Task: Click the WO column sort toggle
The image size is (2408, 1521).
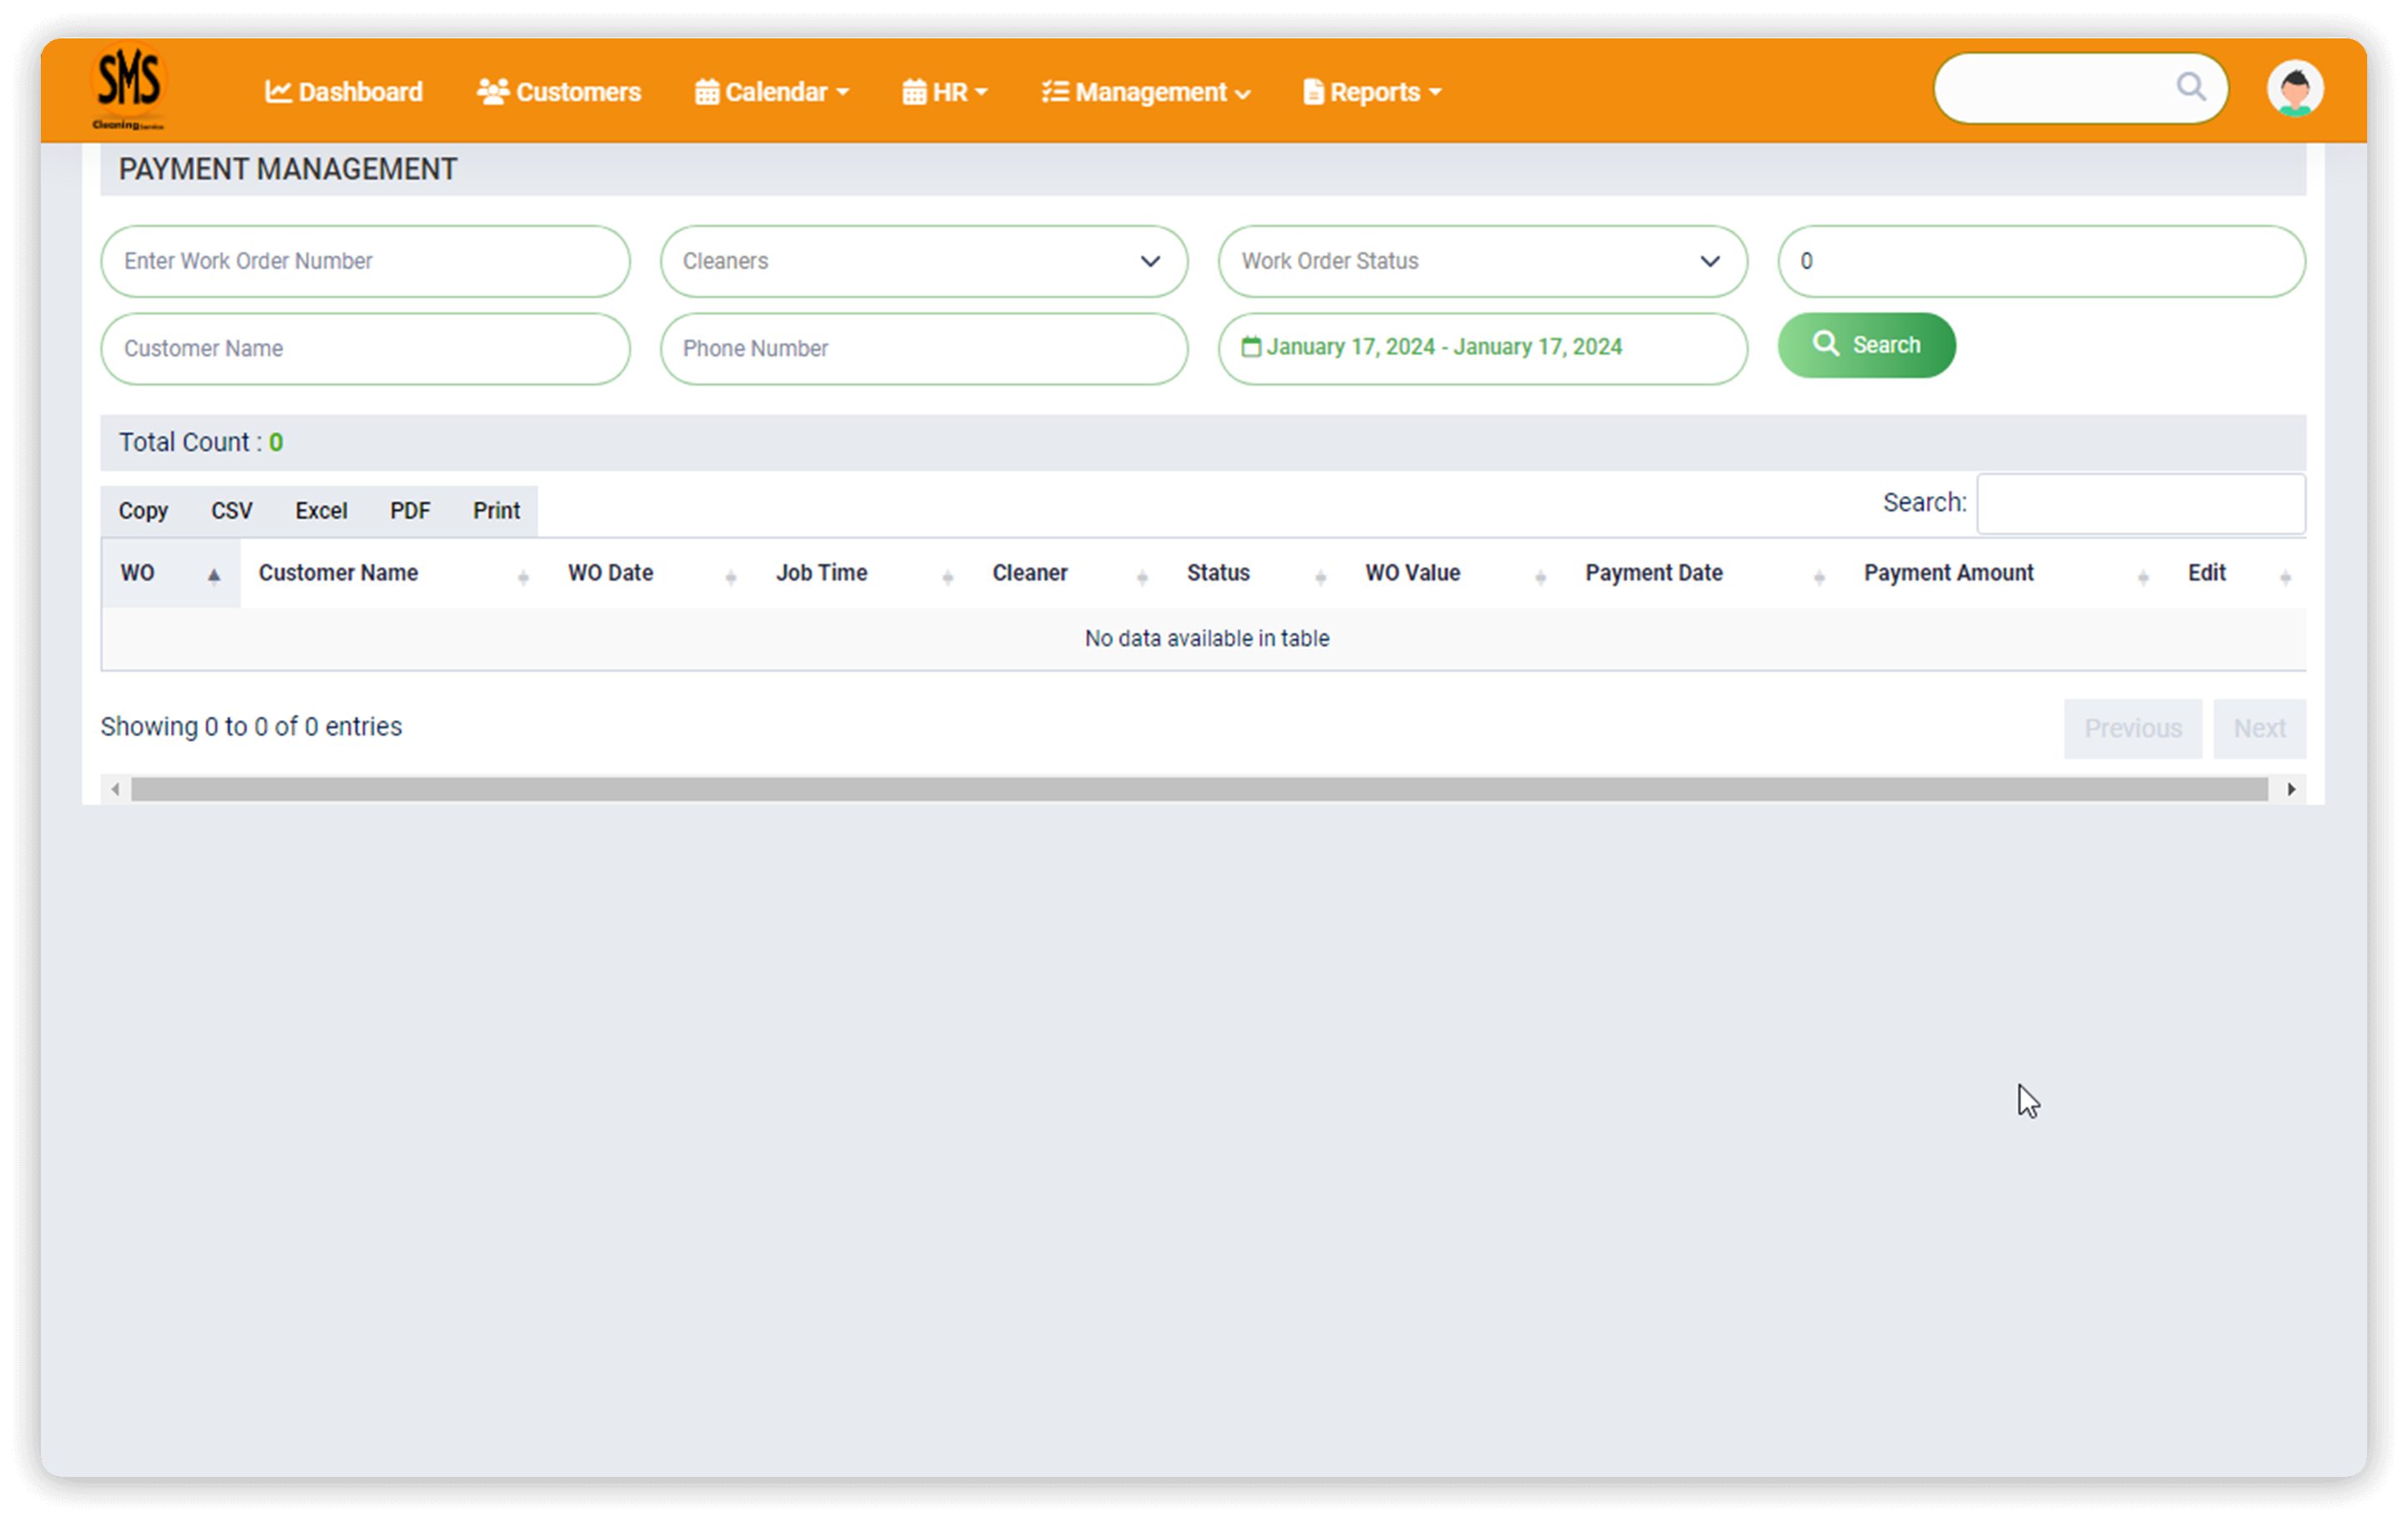Action: point(210,573)
